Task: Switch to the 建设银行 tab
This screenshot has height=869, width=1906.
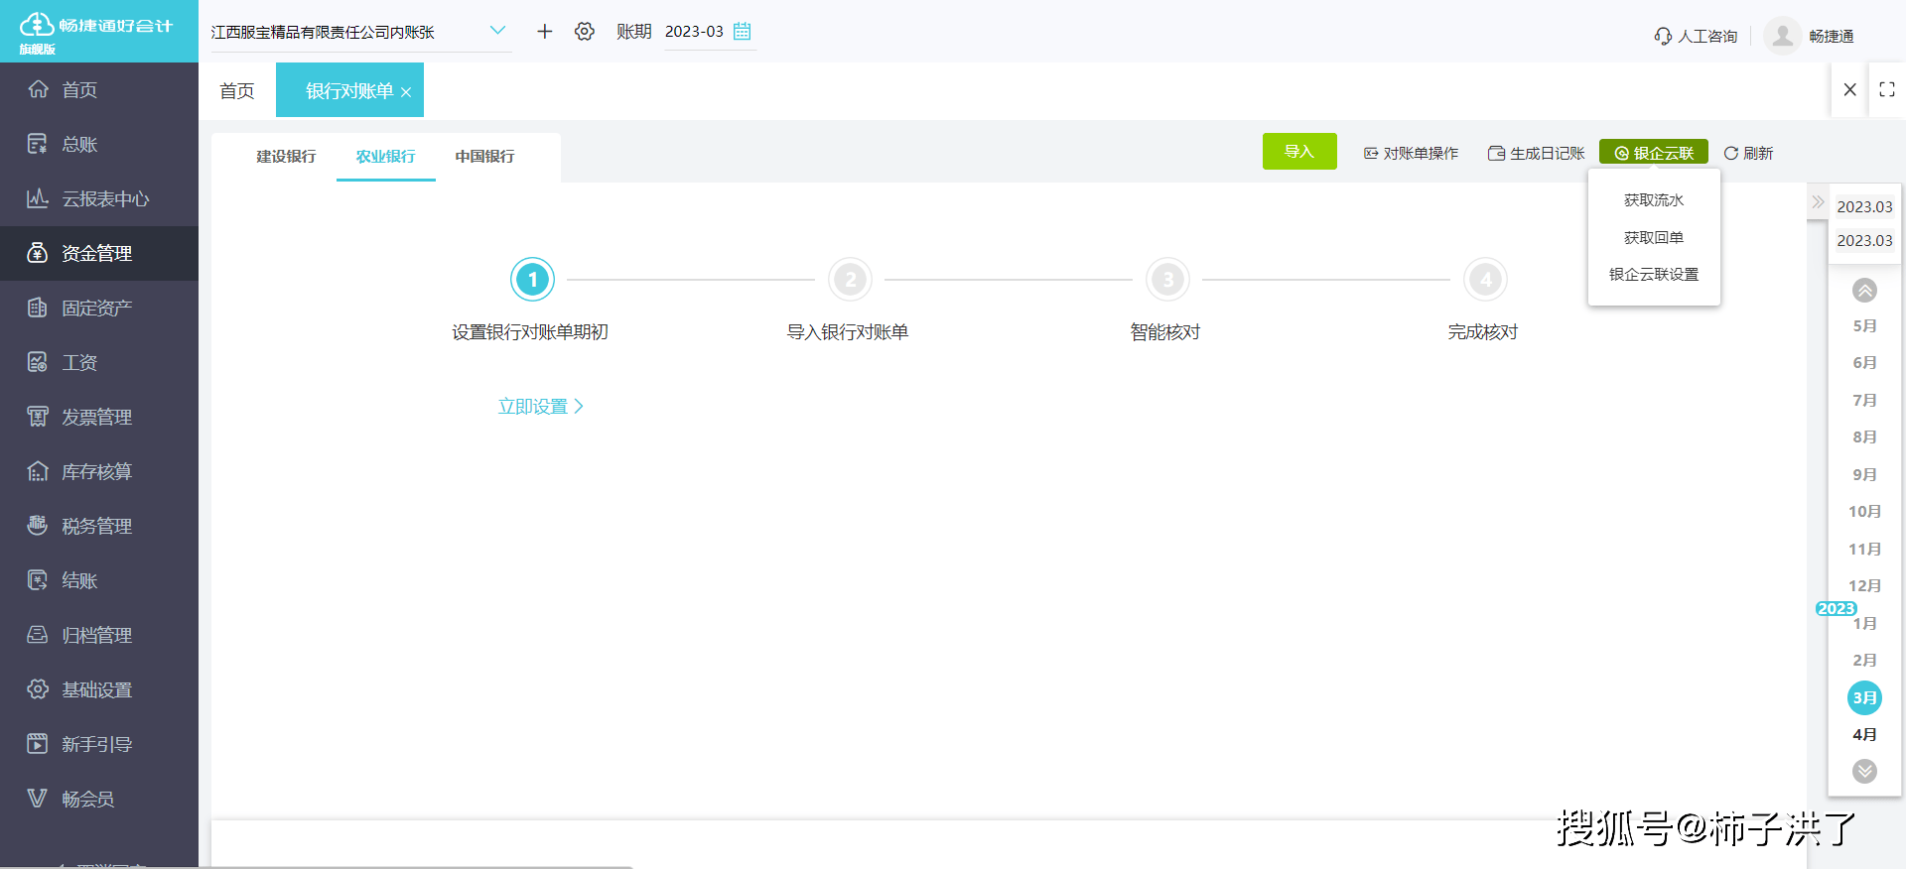Action: 286,157
